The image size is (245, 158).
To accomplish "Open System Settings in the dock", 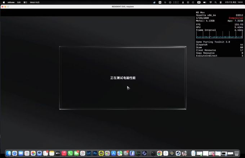I will (126, 153).
